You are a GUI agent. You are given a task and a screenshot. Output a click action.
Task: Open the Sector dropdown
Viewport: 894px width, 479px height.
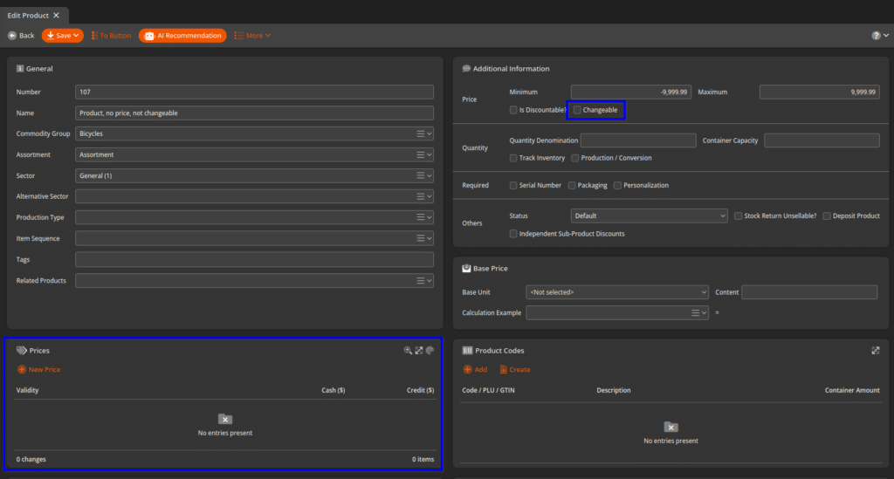click(253, 176)
